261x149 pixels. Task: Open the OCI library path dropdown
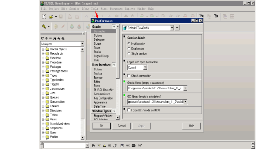[x=186, y=102]
